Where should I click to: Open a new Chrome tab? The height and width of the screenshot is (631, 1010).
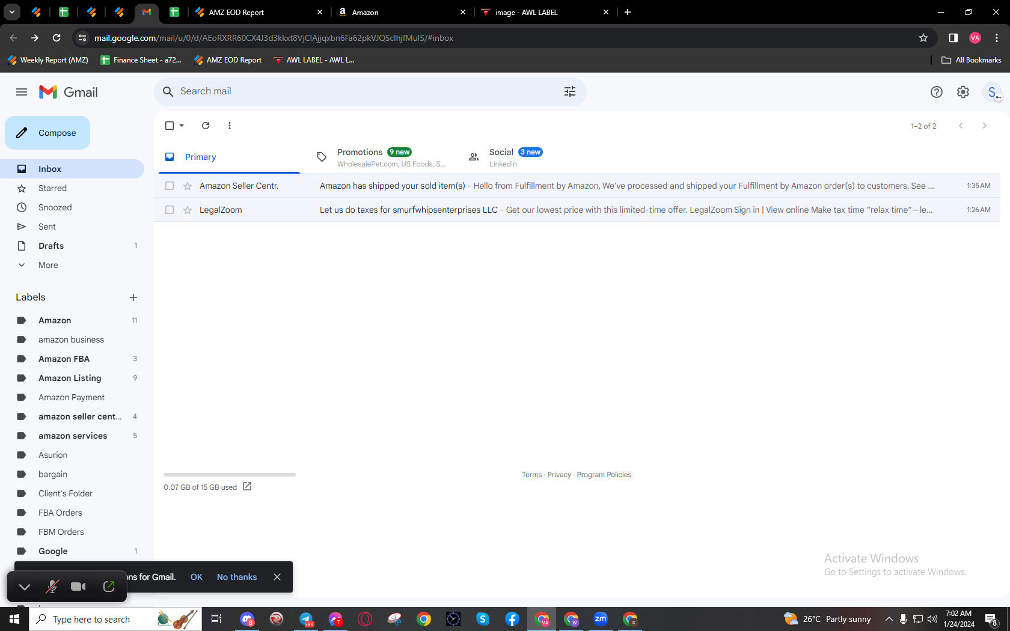(x=628, y=12)
